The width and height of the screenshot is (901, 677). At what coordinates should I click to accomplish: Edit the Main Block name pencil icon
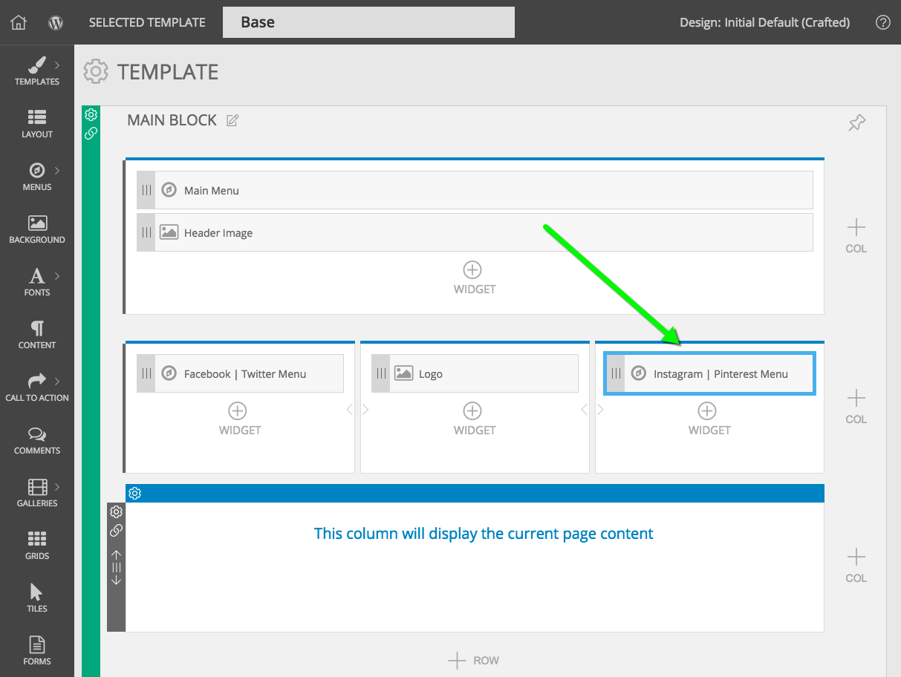(232, 120)
